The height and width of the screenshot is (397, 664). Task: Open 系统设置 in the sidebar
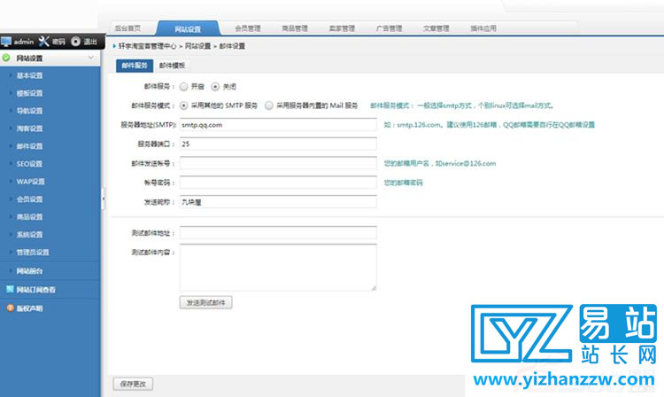click(29, 234)
